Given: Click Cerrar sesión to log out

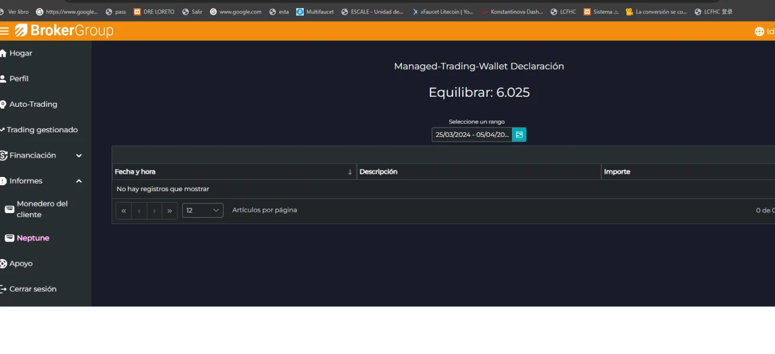Looking at the screenshot, I should point(32,289).
